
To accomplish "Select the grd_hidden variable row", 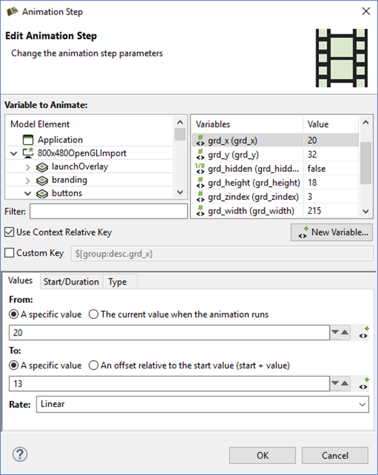I will pos(275,168).
